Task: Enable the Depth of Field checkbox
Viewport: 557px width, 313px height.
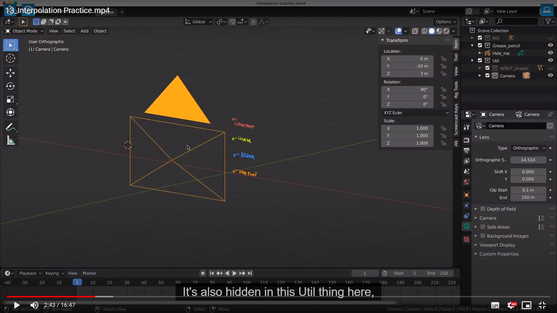Action: click(483, 209)
